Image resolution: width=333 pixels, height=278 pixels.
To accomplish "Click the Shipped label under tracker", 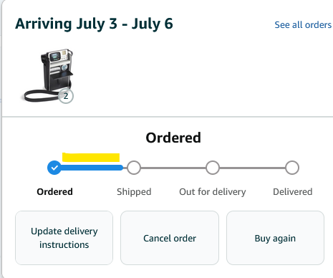I will pos(134,192).
